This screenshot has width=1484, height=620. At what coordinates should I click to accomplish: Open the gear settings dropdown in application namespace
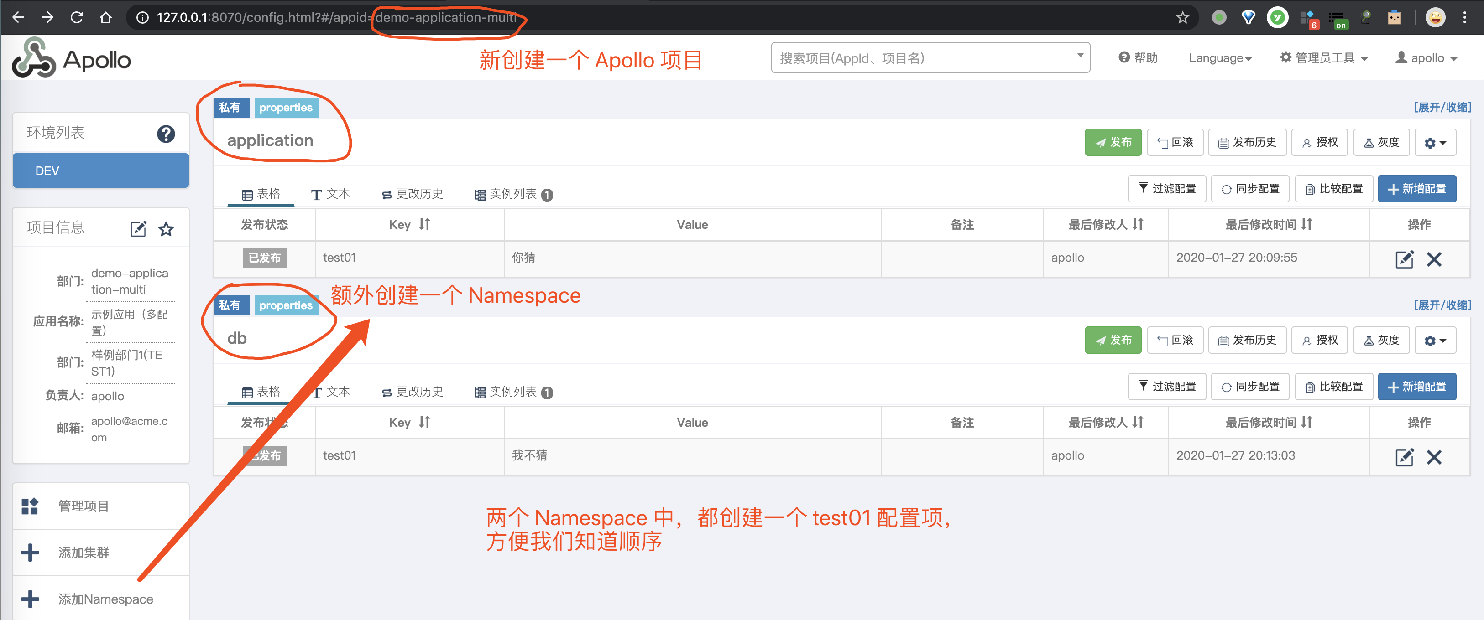1435,142
